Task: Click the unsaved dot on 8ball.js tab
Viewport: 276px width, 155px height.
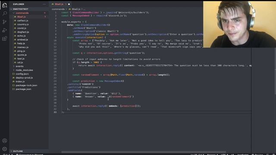Action: coord(69,4)
